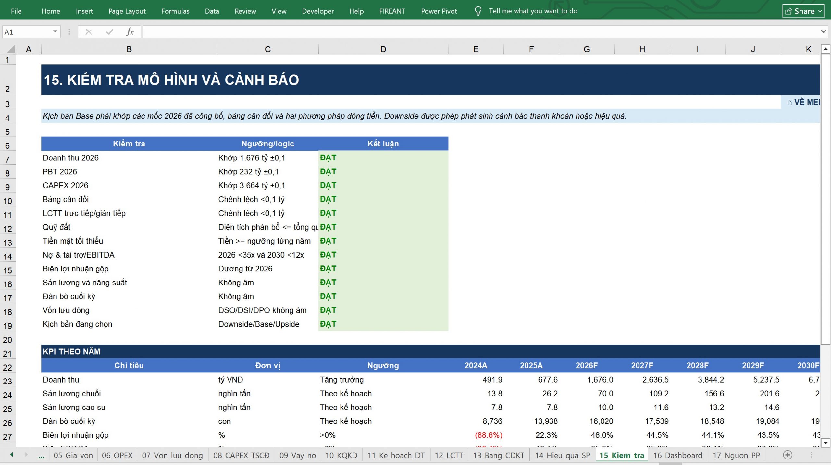Click the formula bar Enter checkmark icon
Viewport: 831px width, 465px height.
109,32
